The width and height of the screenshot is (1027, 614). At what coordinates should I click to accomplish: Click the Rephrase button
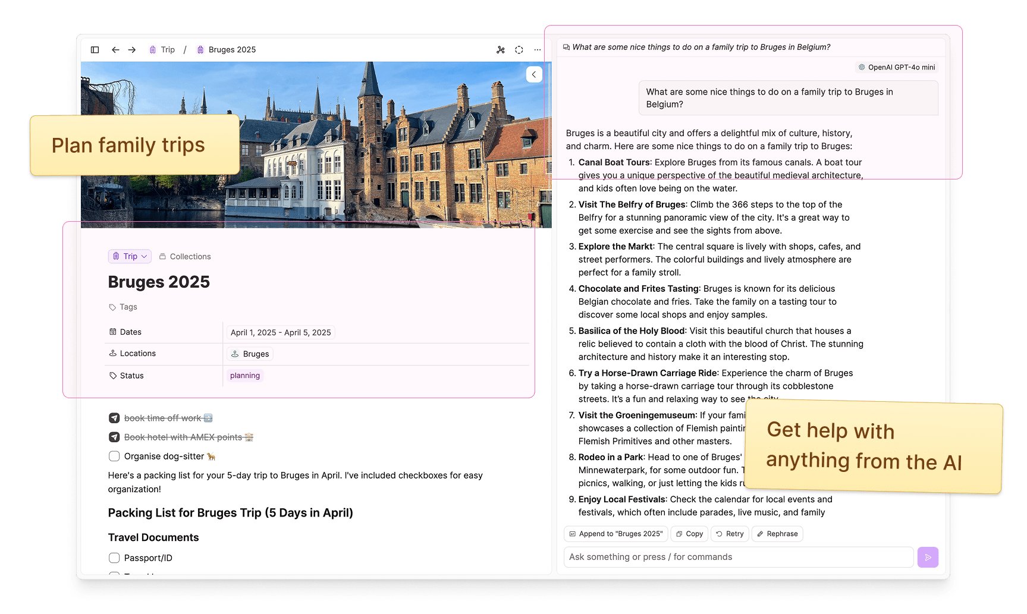pyautogui.click(x=777, y=534)
